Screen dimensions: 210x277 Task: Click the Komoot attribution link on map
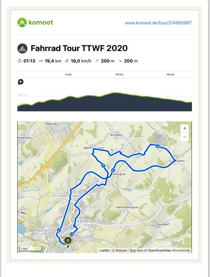pyautogui.click(x=121, y=250)
